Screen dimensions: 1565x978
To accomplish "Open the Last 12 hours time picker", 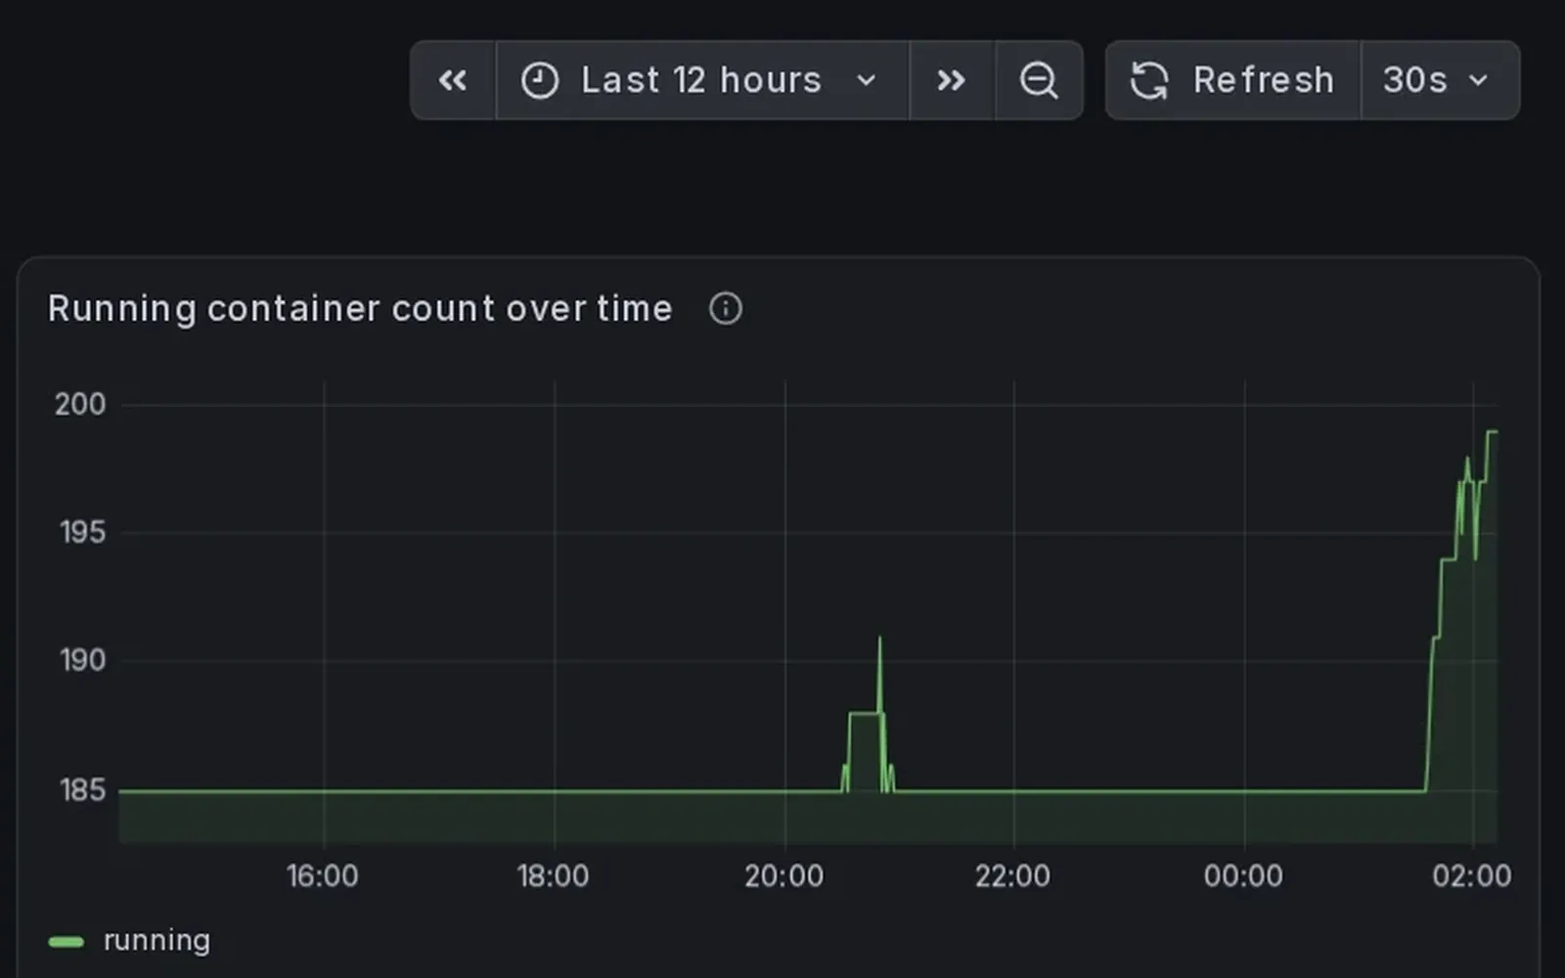I will pyautogui.click(x=702, y=80).
